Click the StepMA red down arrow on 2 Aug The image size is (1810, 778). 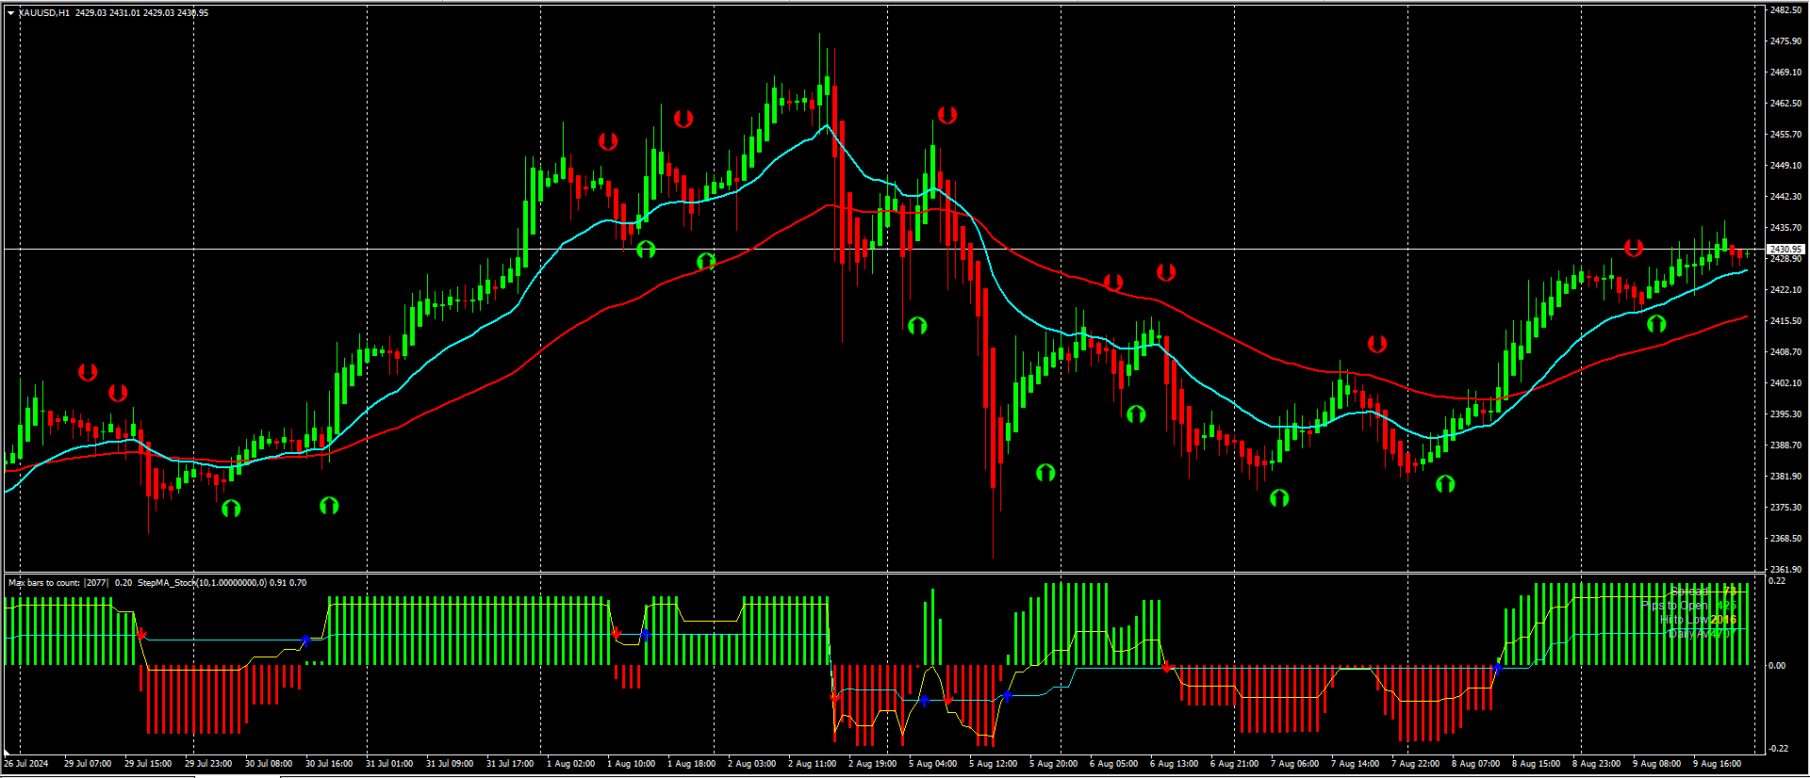pos(833,697)
